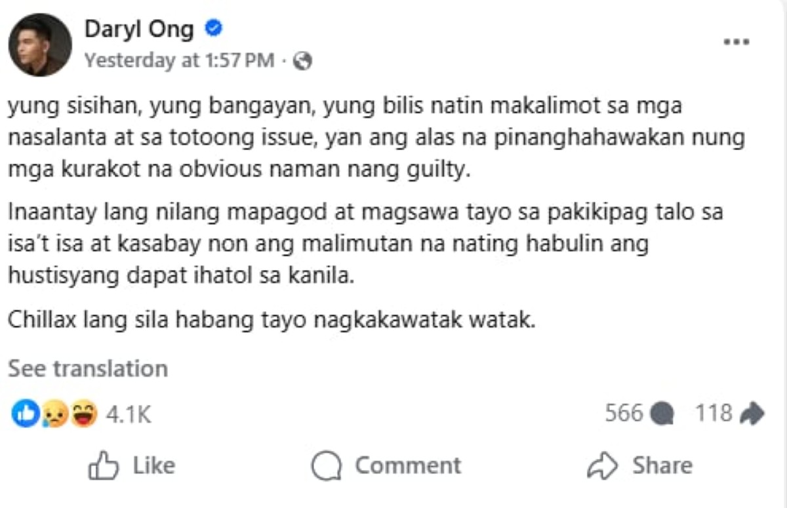Open the 566 comments count
This screenshot has width=787, height=508.
pos(624,413)
